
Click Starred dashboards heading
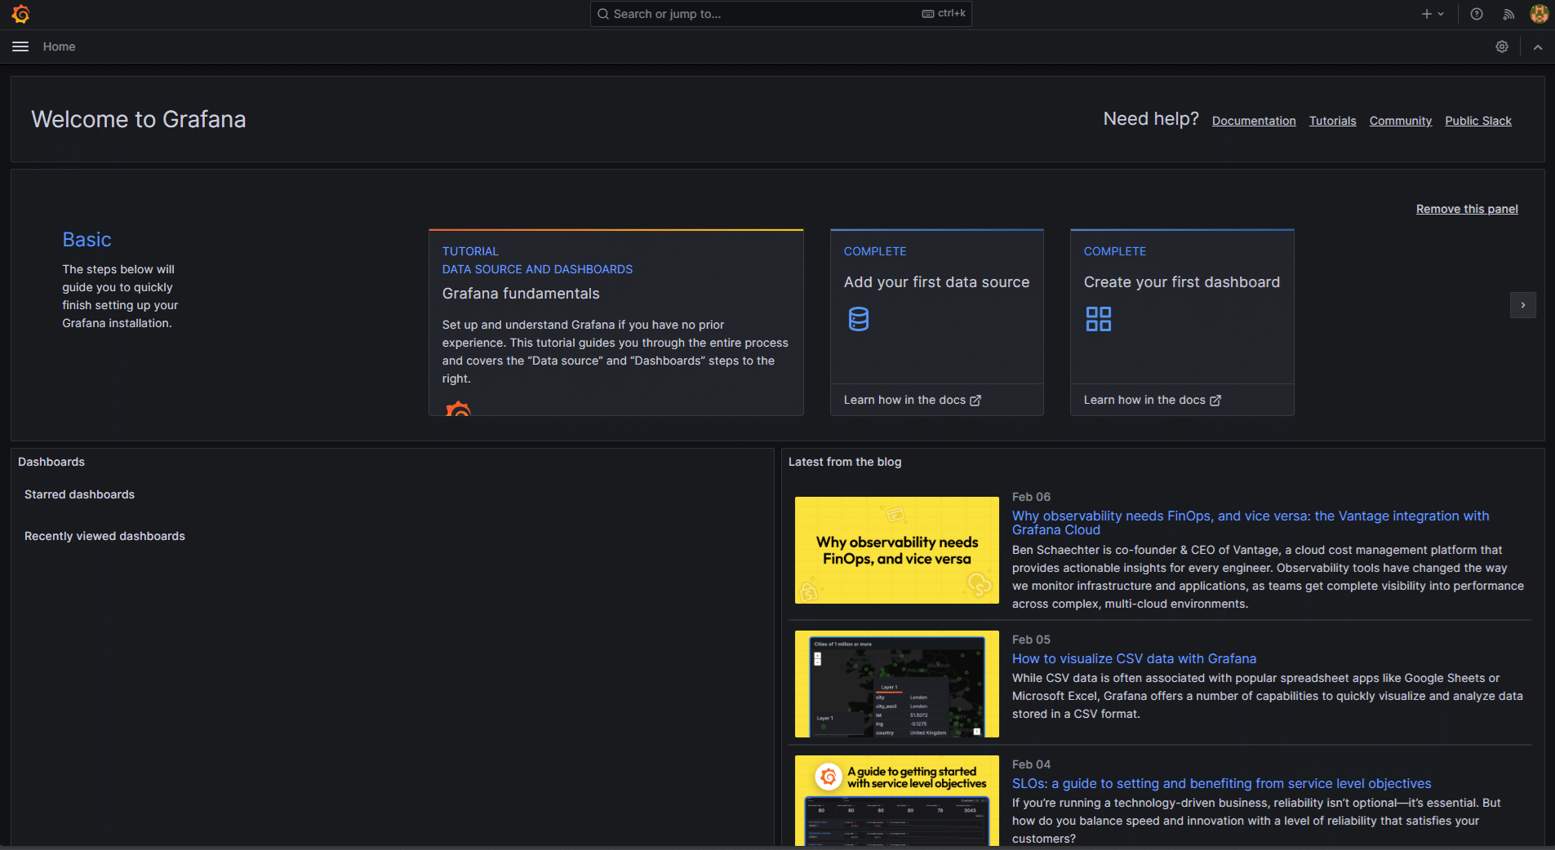[79, 494]
